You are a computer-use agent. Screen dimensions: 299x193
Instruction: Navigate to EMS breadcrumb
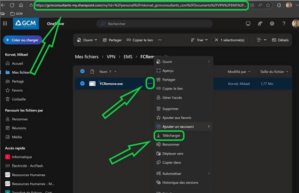point(128,57)
